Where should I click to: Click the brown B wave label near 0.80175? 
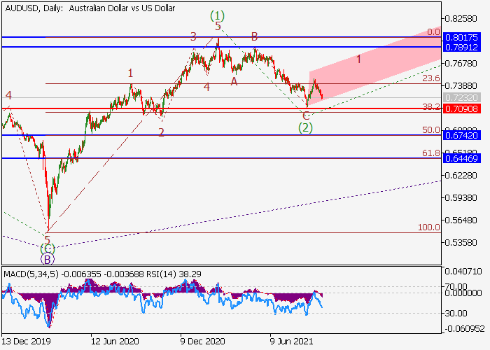(254, 36)
